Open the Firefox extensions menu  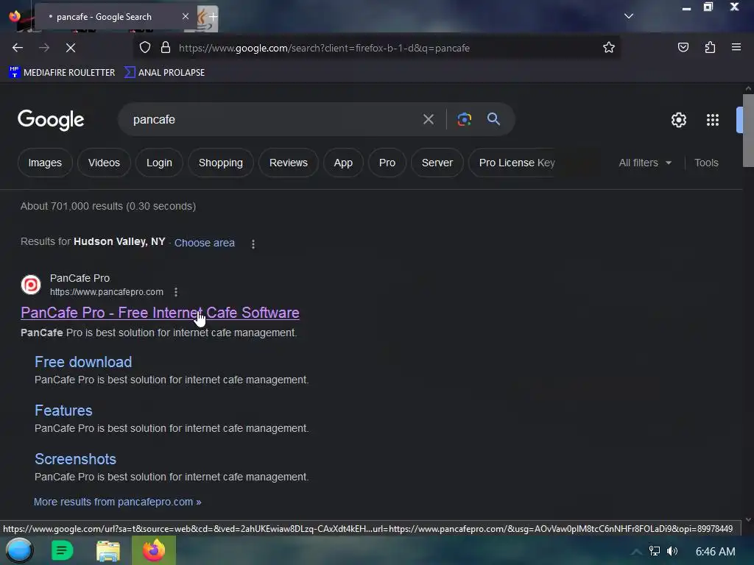tap(710, 48)
